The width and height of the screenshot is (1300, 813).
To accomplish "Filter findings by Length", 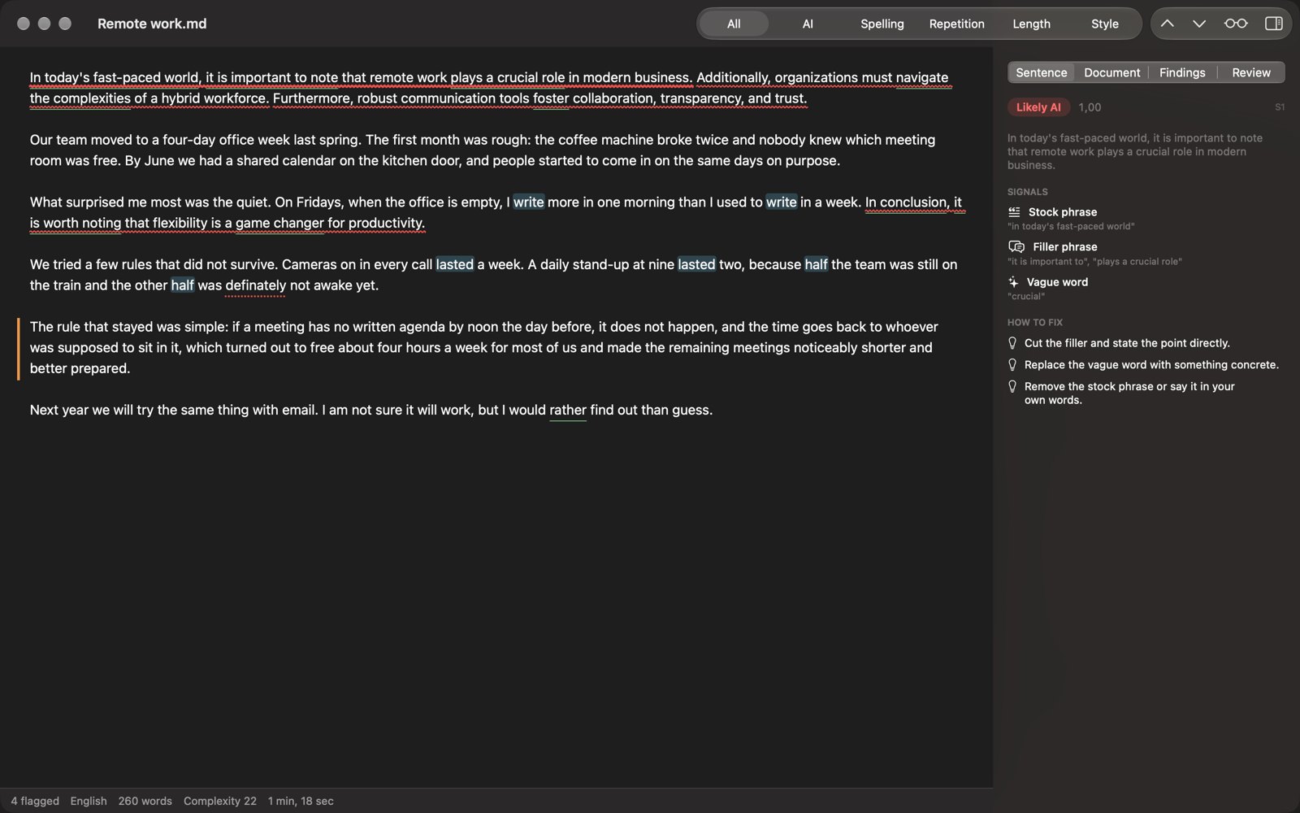I will pyautogui.click(x=1031, y=24).
